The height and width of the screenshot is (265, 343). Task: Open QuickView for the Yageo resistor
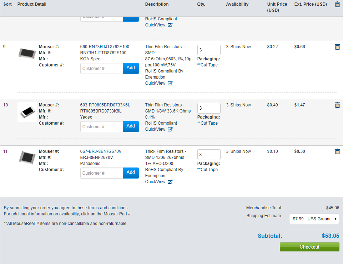pos(155,129)
